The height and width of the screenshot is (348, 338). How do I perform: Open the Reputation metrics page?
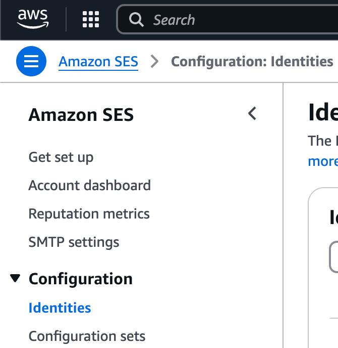[x=89, y=214]
